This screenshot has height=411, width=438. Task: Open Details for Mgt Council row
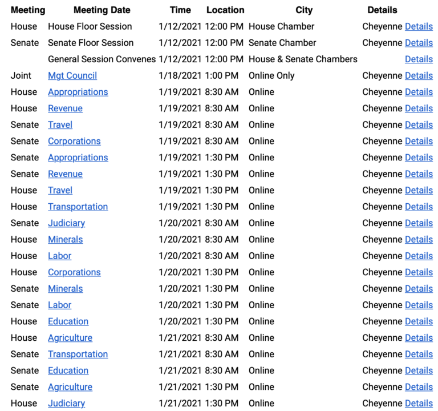(x=419, y=75)
